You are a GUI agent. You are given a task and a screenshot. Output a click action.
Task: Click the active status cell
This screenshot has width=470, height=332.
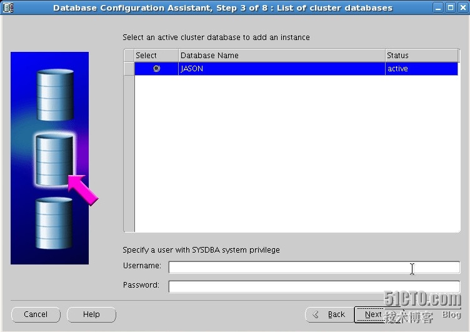(421, 69)
